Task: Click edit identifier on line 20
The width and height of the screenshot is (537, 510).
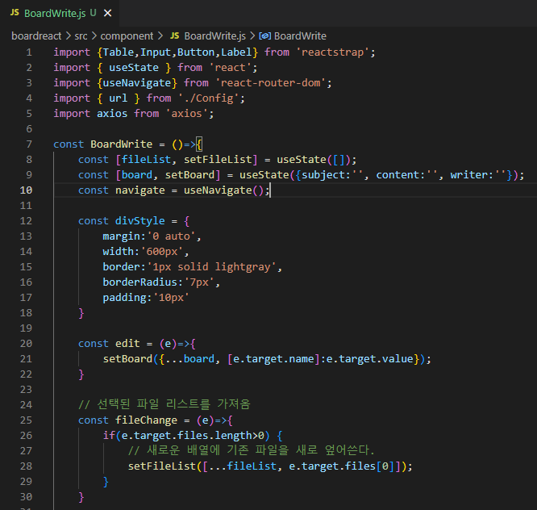Action: pos(127,344)
